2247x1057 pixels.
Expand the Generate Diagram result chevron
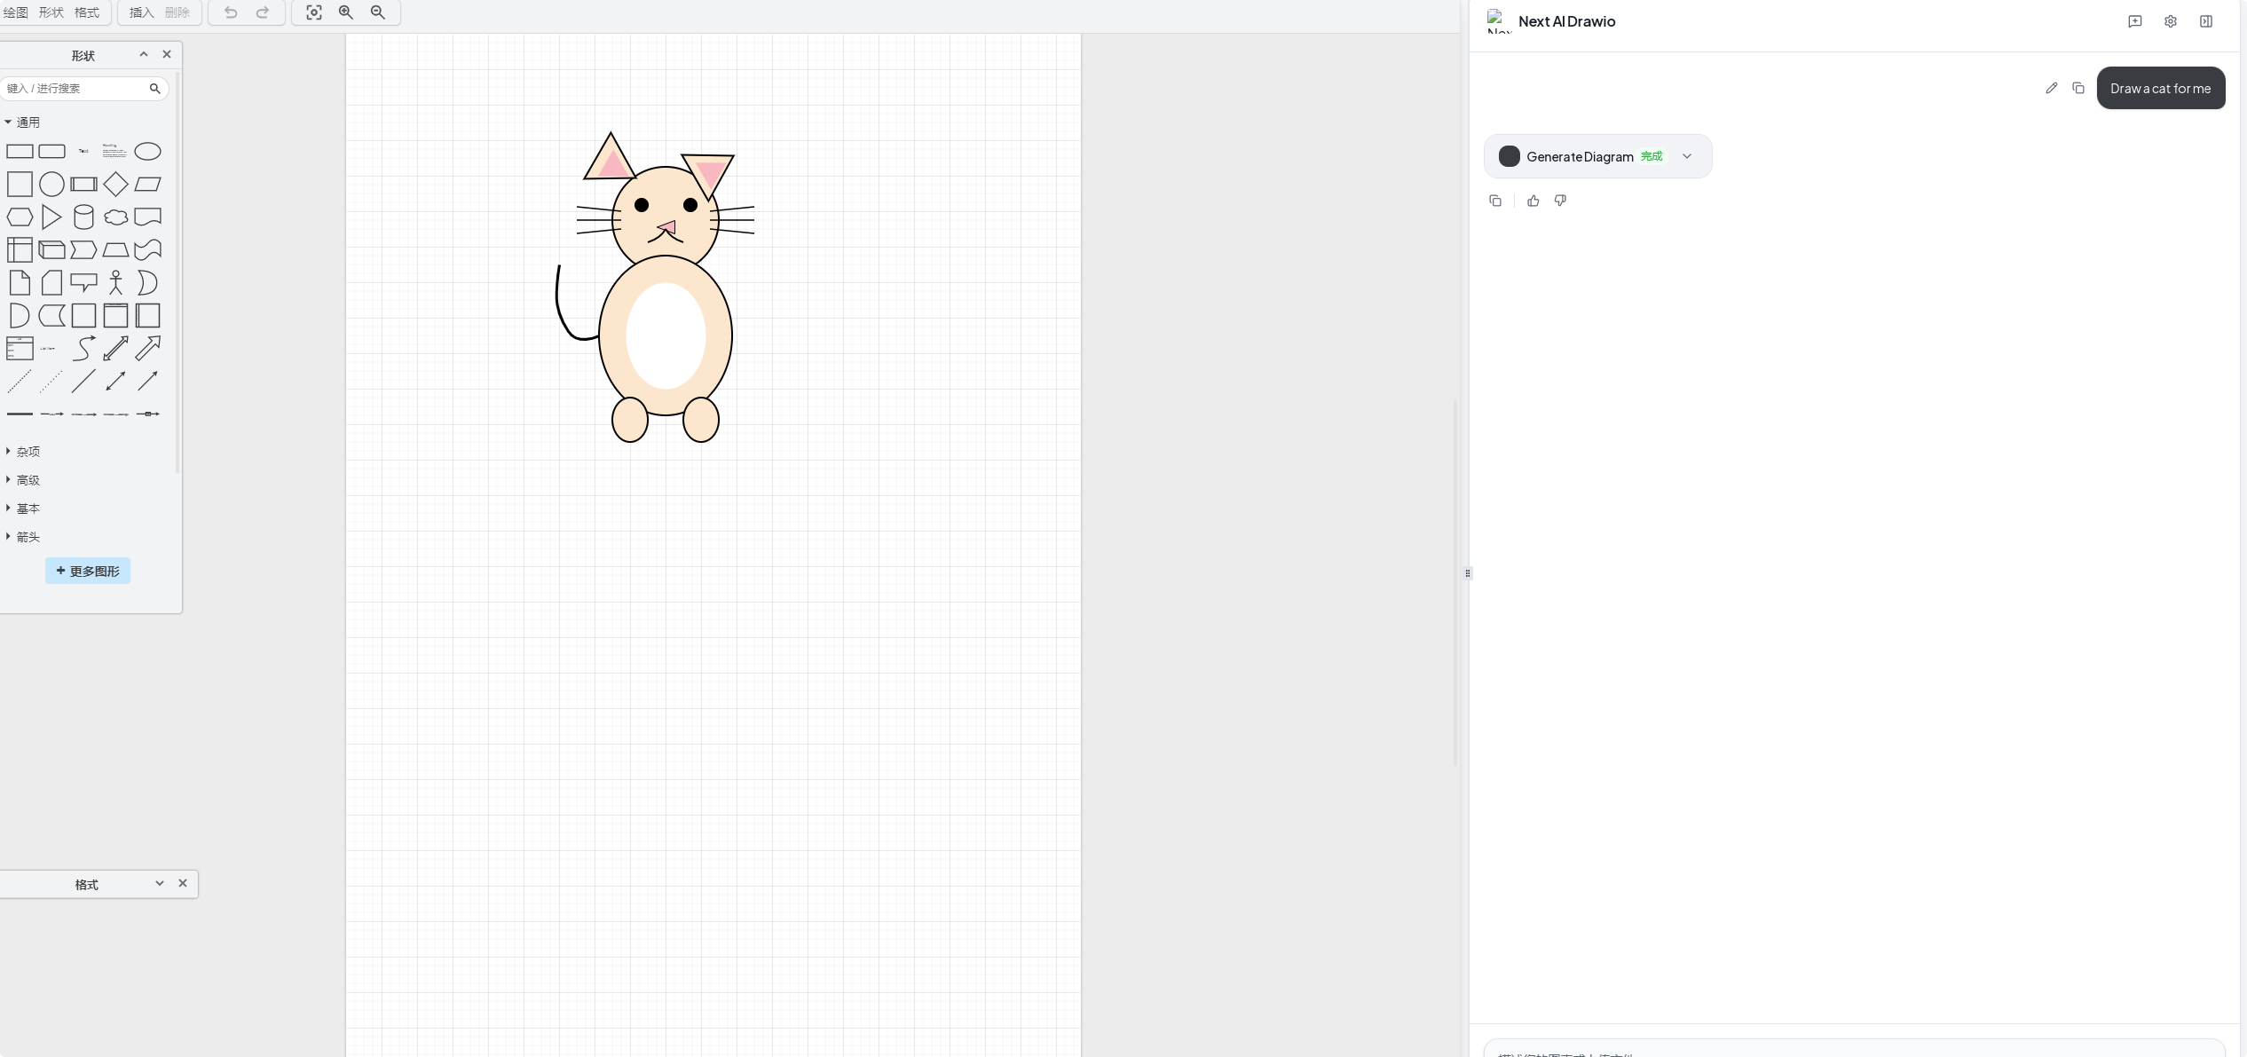point(1686,156)
